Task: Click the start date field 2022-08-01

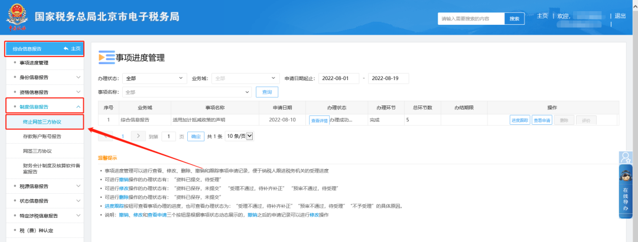Action: tap(338, 78)
